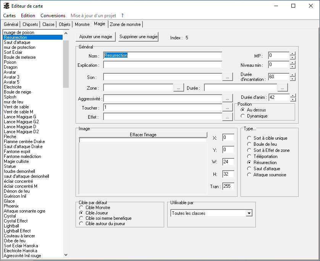Click the browse button next to Zone field
320x261 pixels.
[x=179, y=88]
